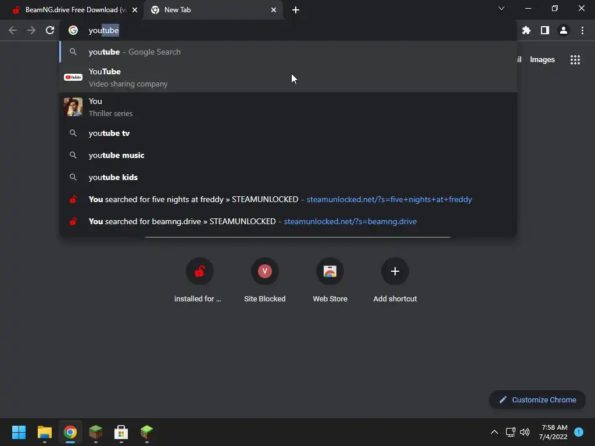Open five nights at freddy steamunlocked history entry
This screenshot has width=595, height=446.
pos(288,199)
